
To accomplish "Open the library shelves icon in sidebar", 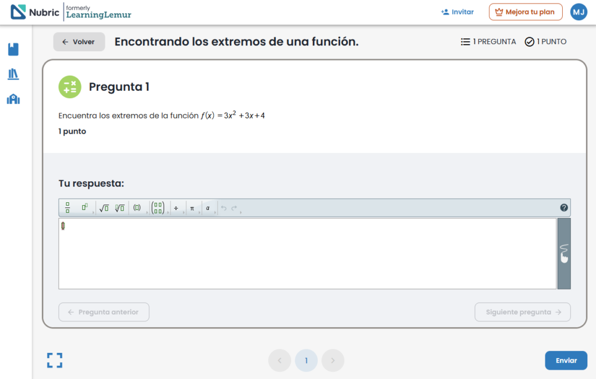I will (x=13, y=74).
